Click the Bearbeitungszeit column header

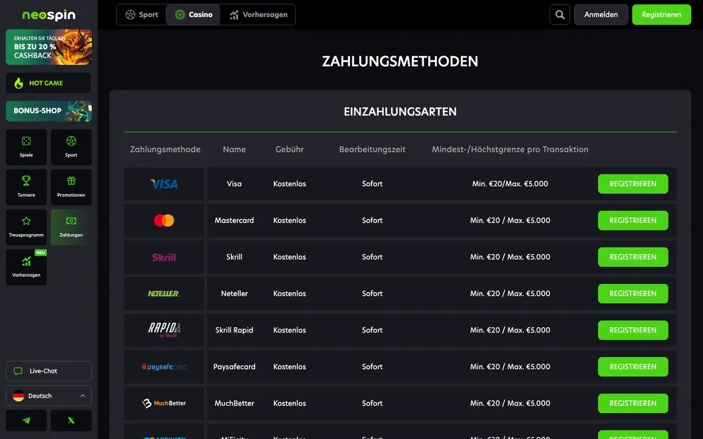click(x=372, y=149)
